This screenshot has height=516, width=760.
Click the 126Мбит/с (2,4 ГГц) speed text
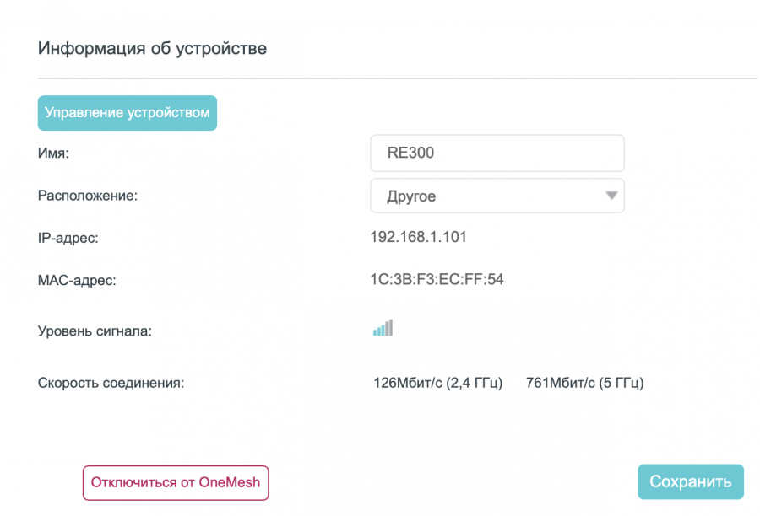coord(437,383)
